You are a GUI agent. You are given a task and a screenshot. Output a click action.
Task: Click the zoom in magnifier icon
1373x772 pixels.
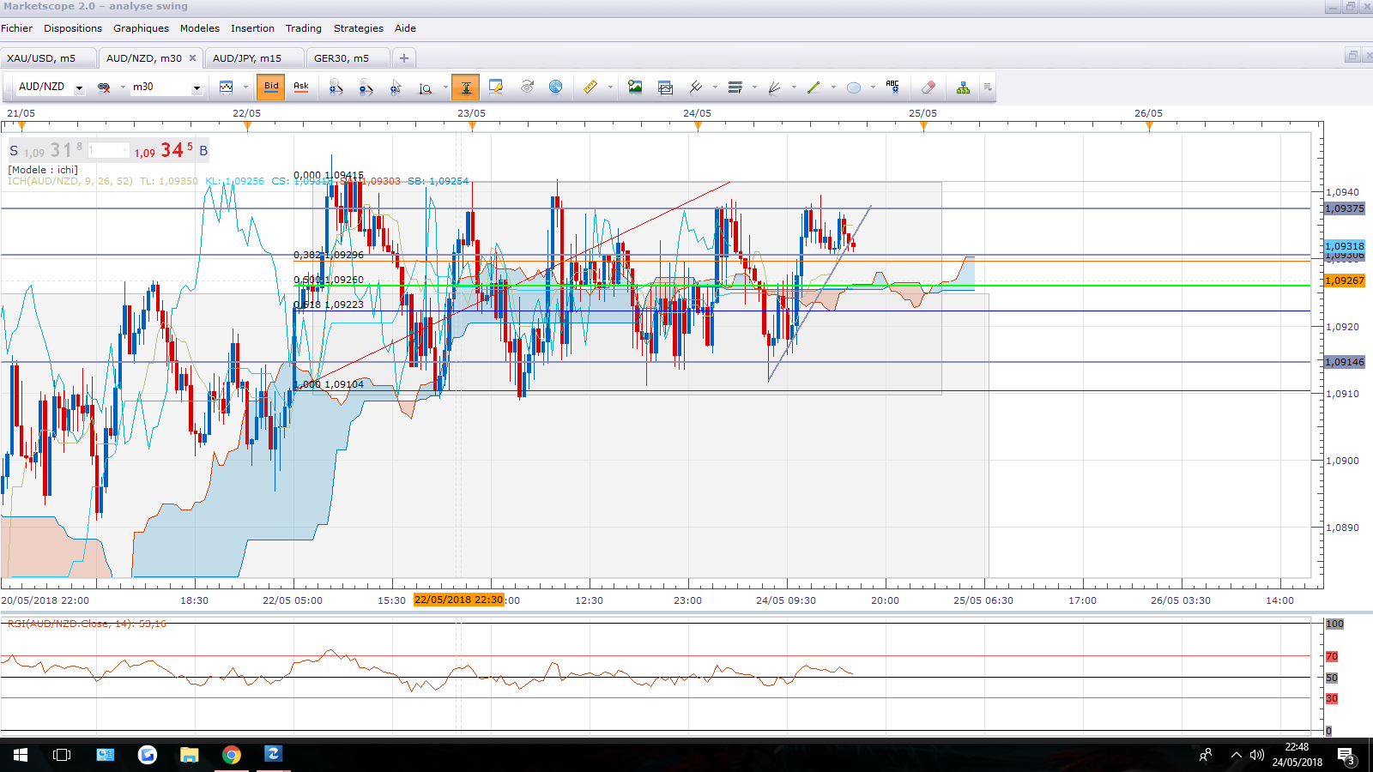pos(336,87)
